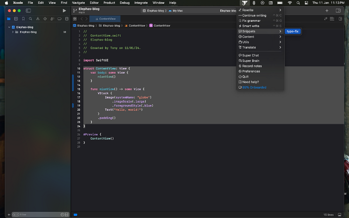349x218 pixels.
Task: Click Need help? in Elephas menu
Action: coord(251,82)
